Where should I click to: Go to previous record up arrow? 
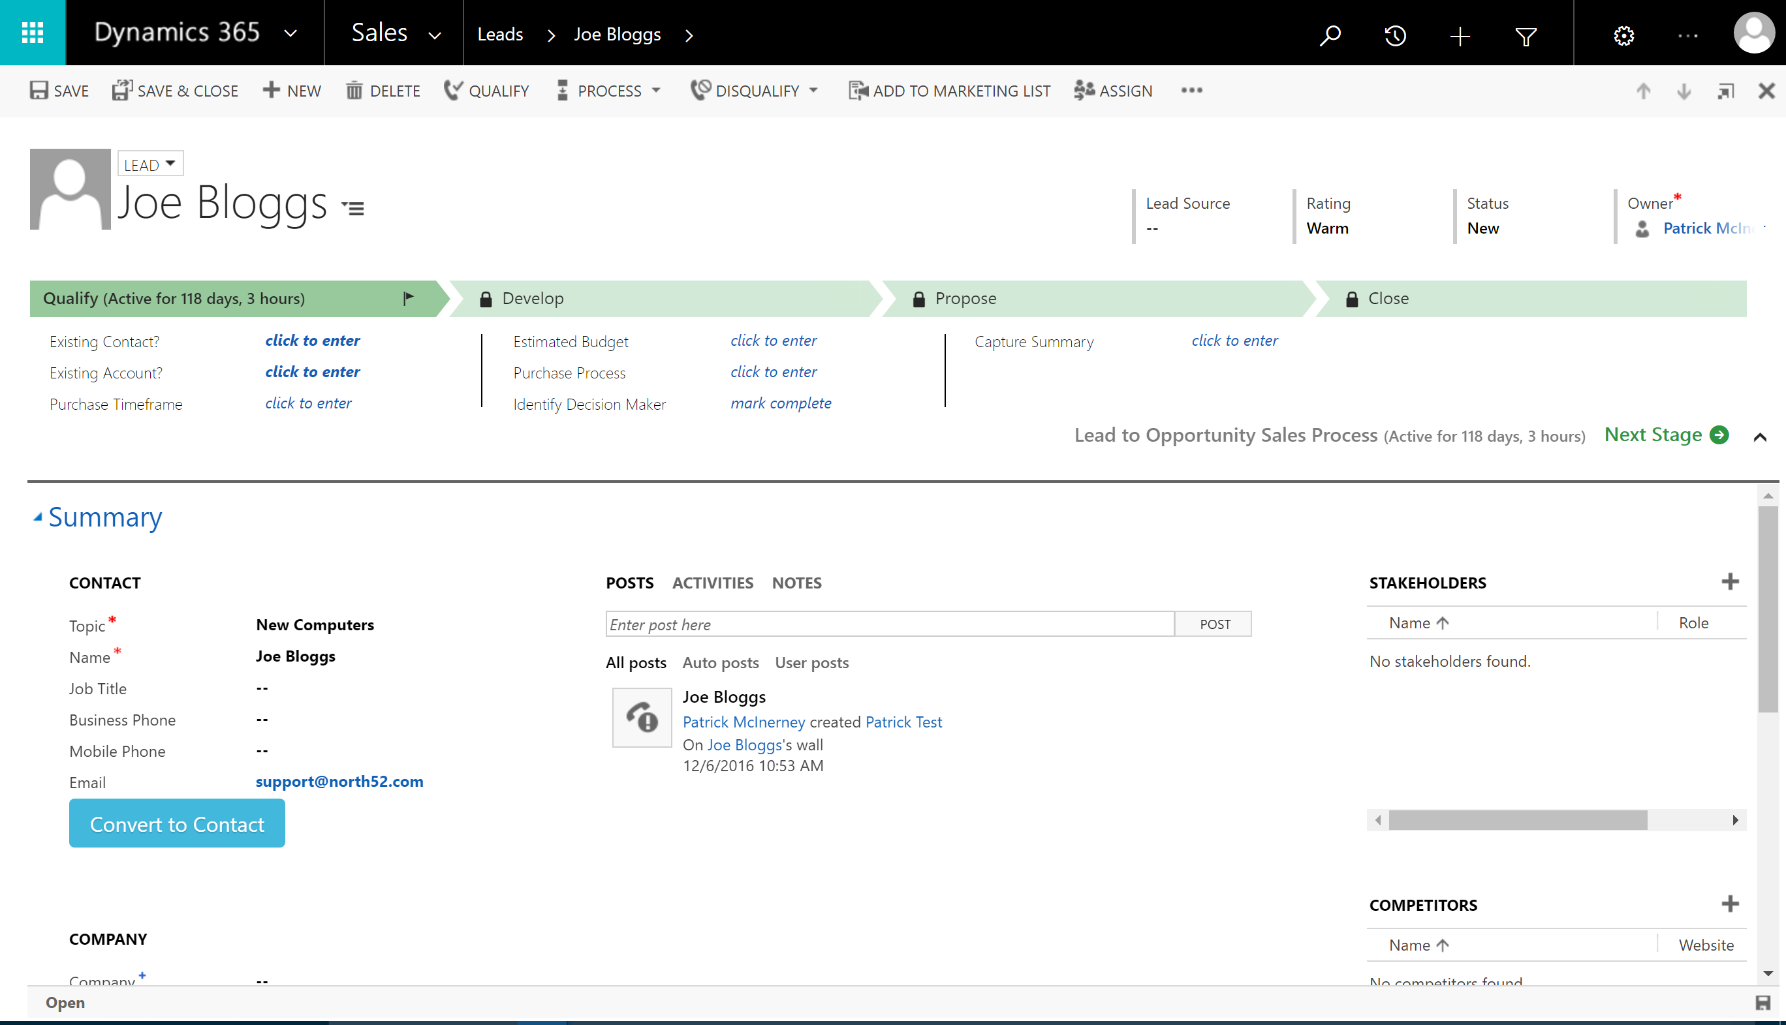click(x=1643, y=91)
